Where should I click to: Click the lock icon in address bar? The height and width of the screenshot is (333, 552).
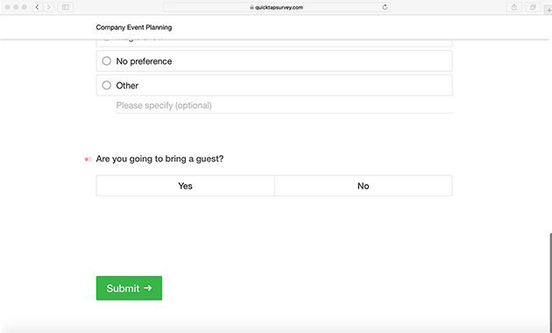251,7
